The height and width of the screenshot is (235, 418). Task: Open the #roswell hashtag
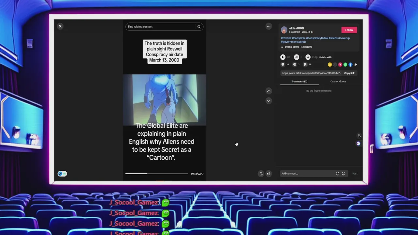pyautogui.click(x=286, y=38)
